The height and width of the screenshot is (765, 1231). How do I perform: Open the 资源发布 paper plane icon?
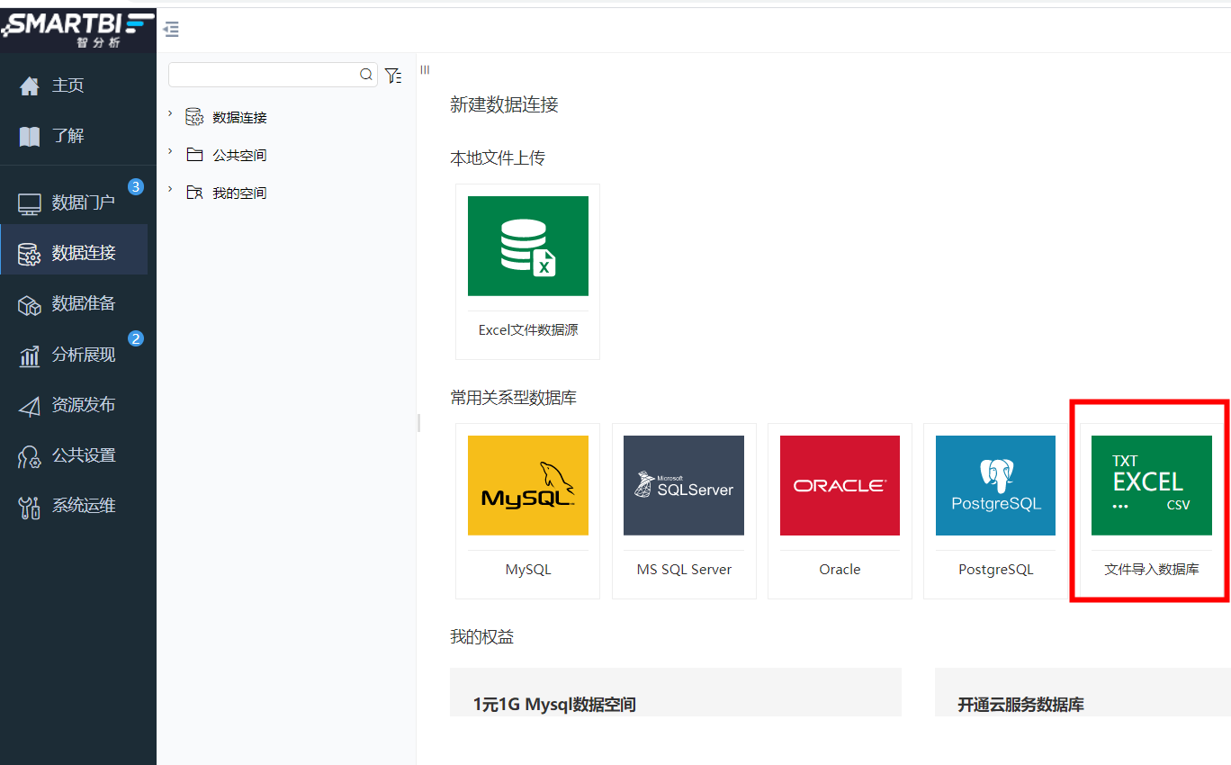[30, 406]
